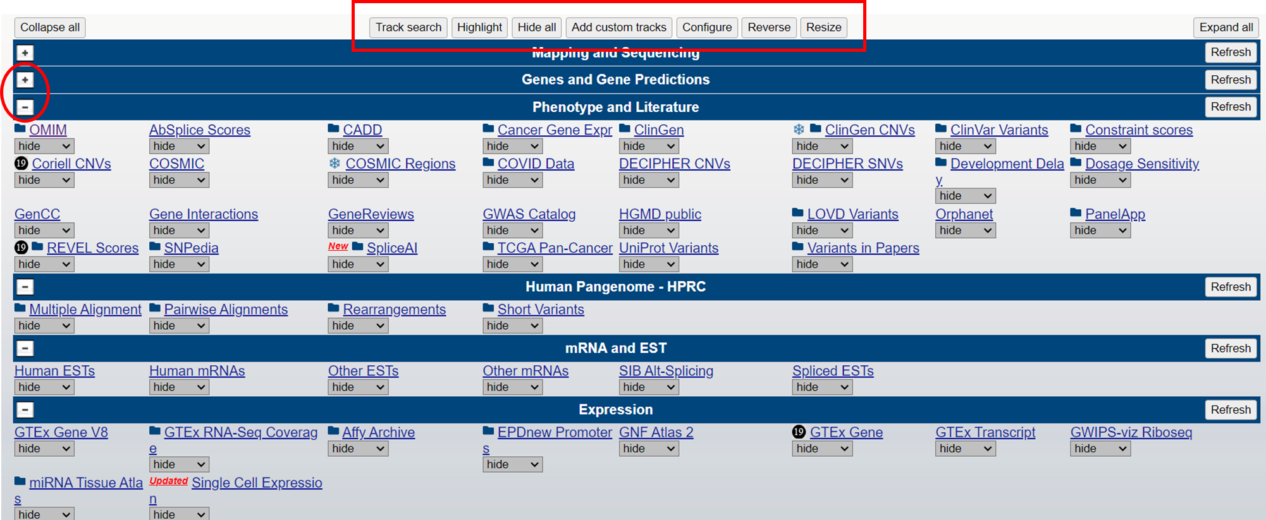
Task: Click the folder icon beside OMIM
Action: pos(20,129)
